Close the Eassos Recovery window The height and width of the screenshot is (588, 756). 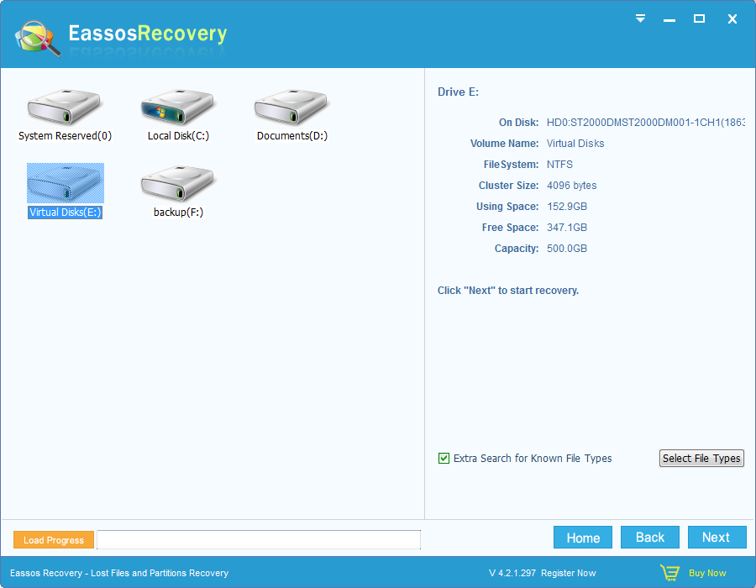tap(732, 18)
